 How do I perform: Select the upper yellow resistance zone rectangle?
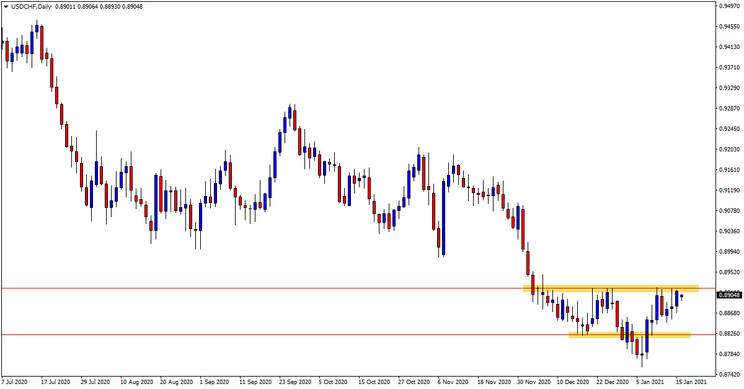coord(611,288)
